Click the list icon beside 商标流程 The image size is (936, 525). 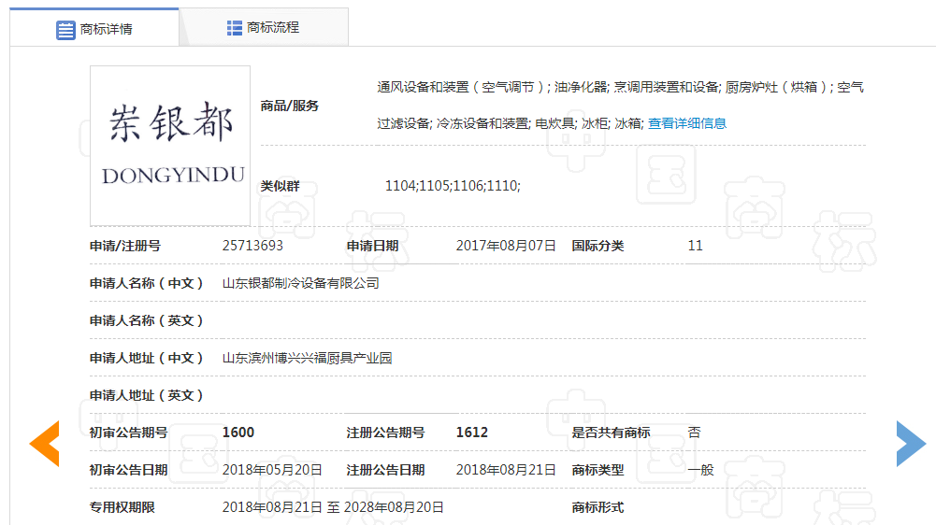point(235,28)
